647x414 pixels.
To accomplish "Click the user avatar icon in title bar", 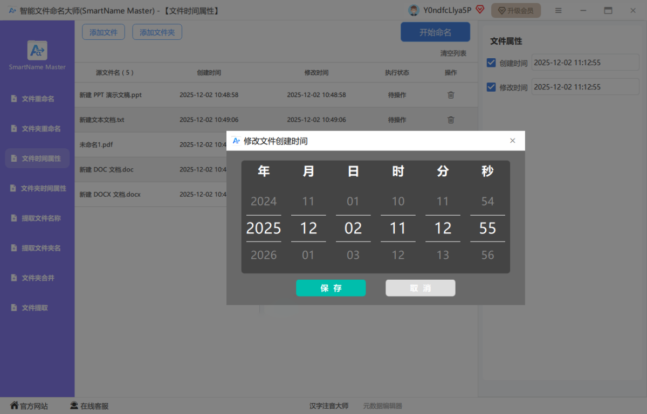I will (414, 10).
